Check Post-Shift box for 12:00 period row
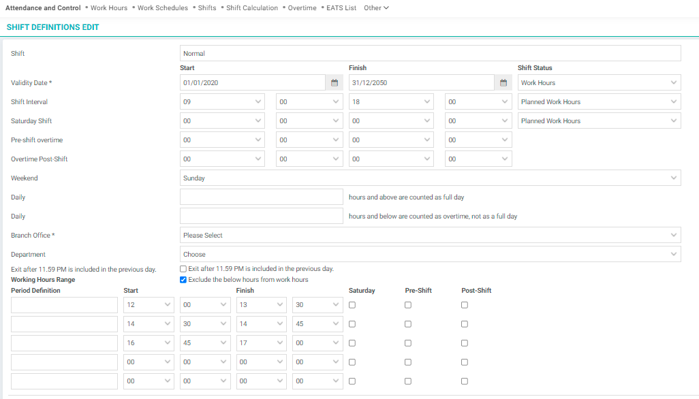 (x=465, y=305)
